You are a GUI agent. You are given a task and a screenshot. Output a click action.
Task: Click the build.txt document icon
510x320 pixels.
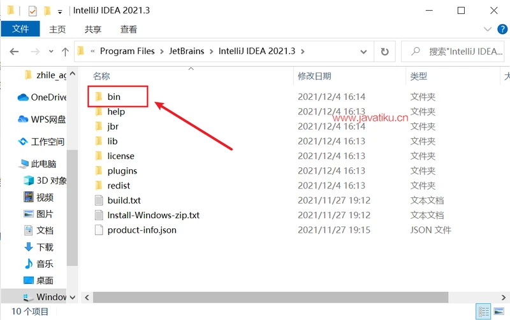click(99, 200)
